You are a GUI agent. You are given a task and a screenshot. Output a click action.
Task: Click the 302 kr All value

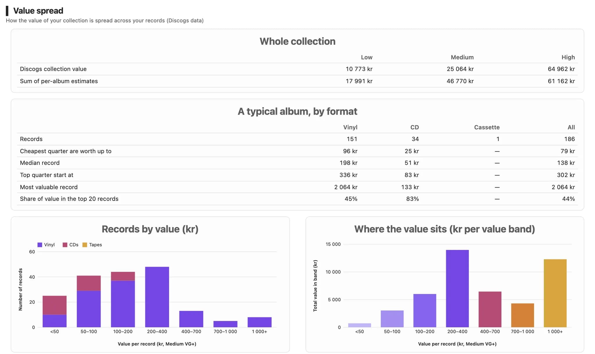click(x=566, y=175)
